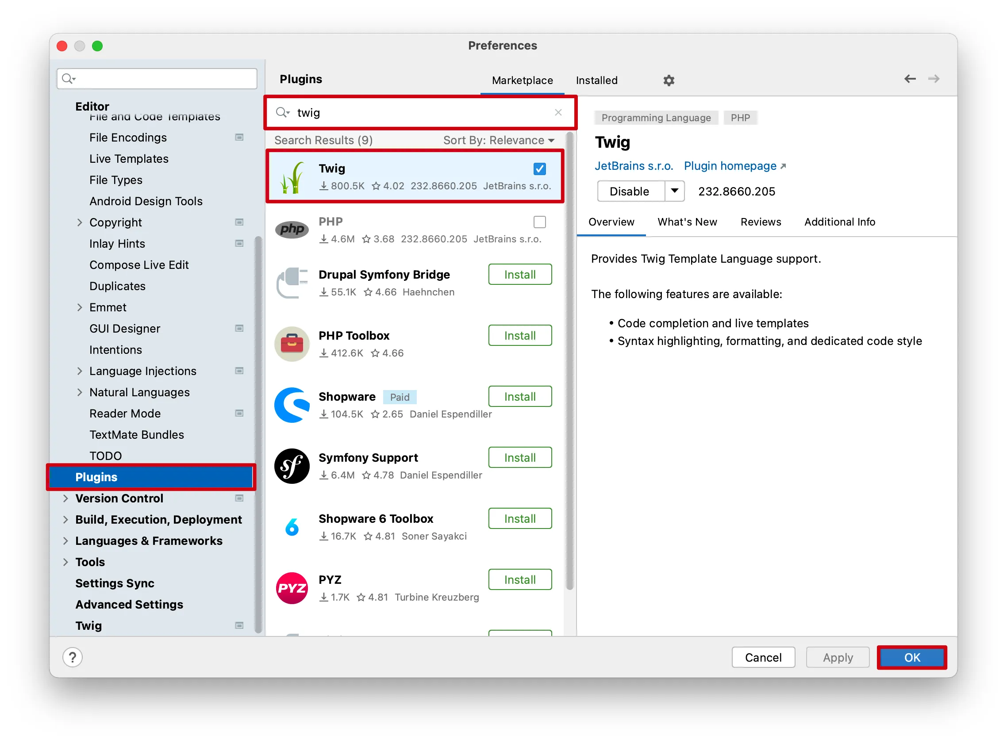Select Live Templates in the settings tree

pyautogui.click(x=129, y=159)
